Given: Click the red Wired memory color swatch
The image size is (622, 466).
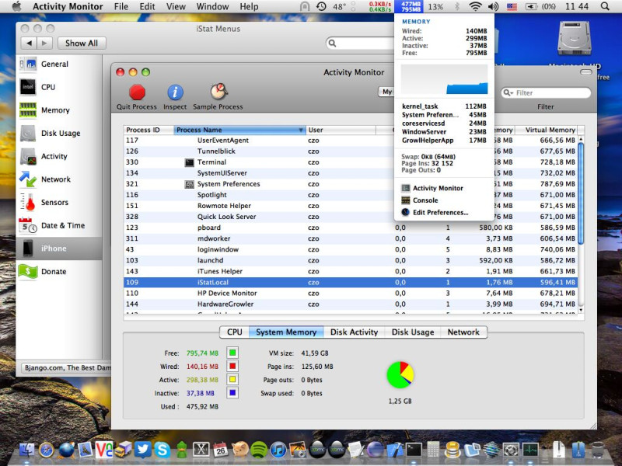Looking at the screenshot, I should (232, 366).
